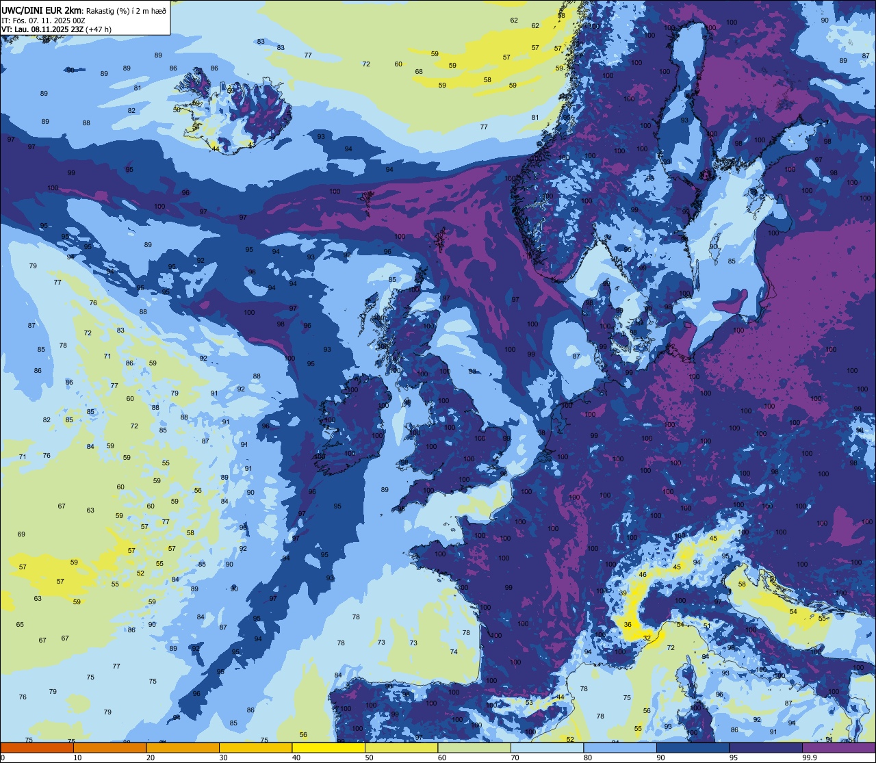
Task: Select the orange 10–20 legend color segment
Action: [109, 747]
